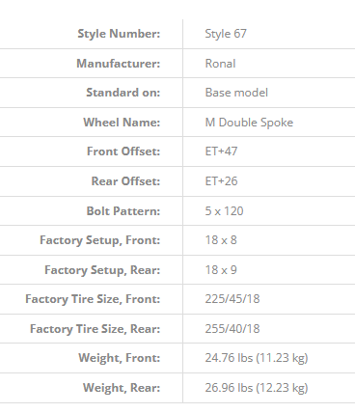Click the 26.96 lbs rear weight value
Viewport: 355px width, 413px height.
click(x=257, y=388)
